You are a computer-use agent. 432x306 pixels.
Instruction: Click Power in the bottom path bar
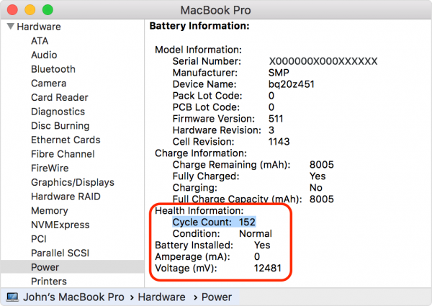click(x=217, y=297)
